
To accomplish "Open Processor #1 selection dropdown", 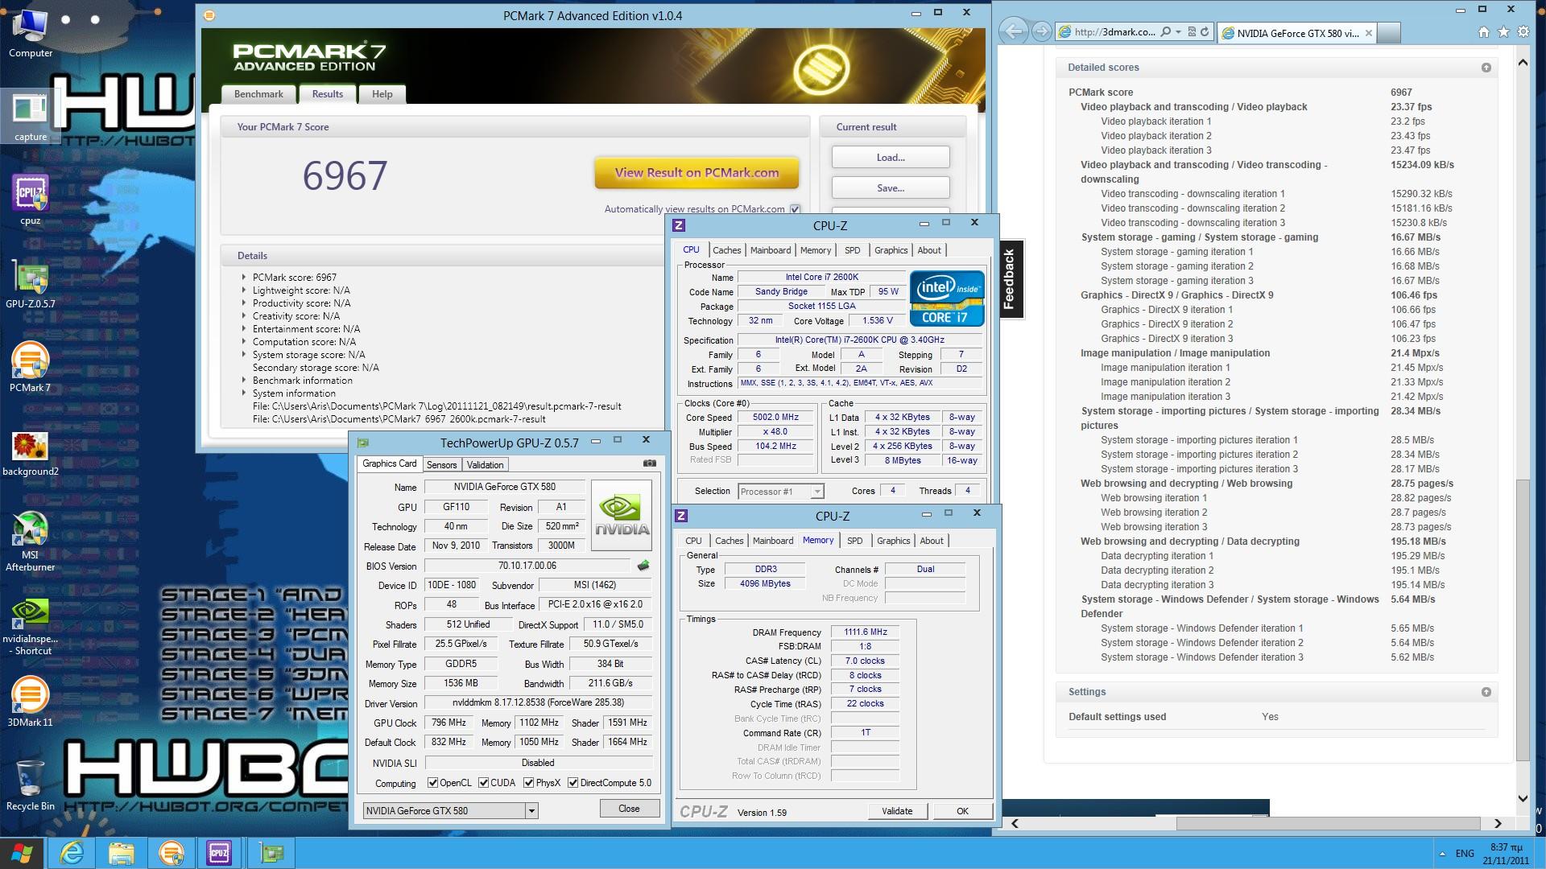I will [817, 491].
